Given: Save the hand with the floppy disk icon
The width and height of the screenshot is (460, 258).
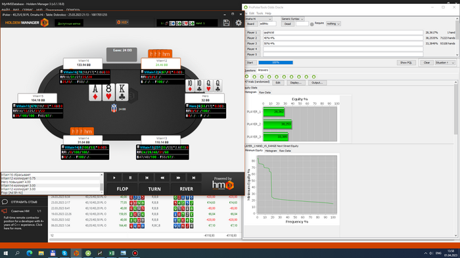Looking at the screenshot, I should click(226, 23).
